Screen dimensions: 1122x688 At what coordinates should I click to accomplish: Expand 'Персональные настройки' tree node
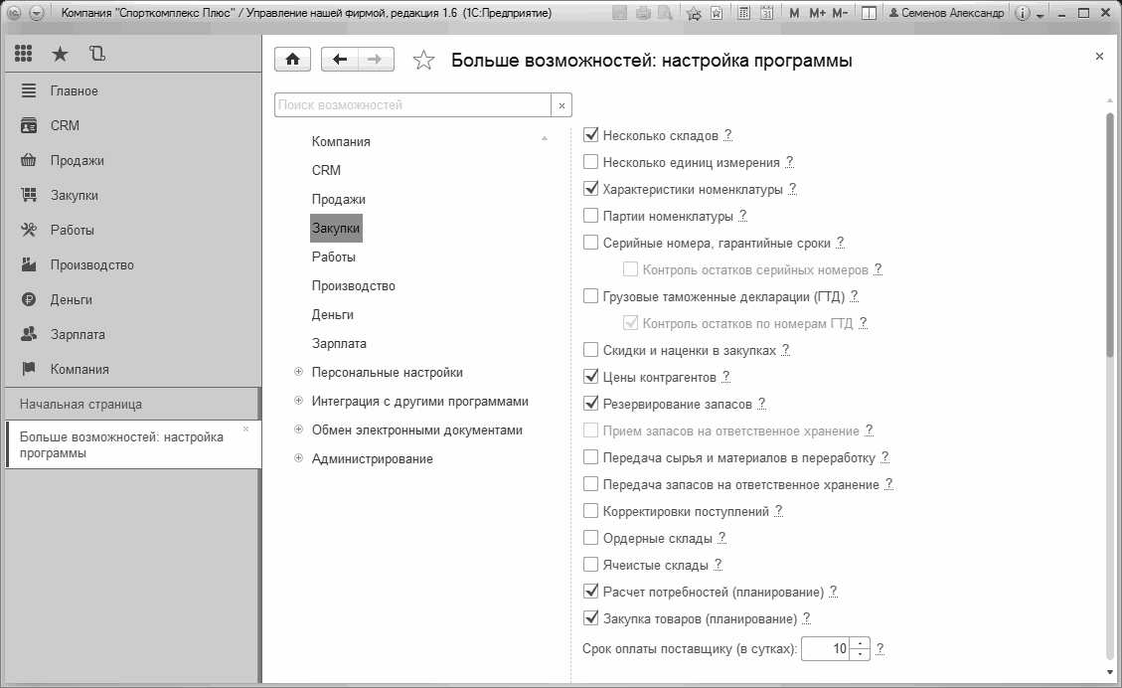298,372
